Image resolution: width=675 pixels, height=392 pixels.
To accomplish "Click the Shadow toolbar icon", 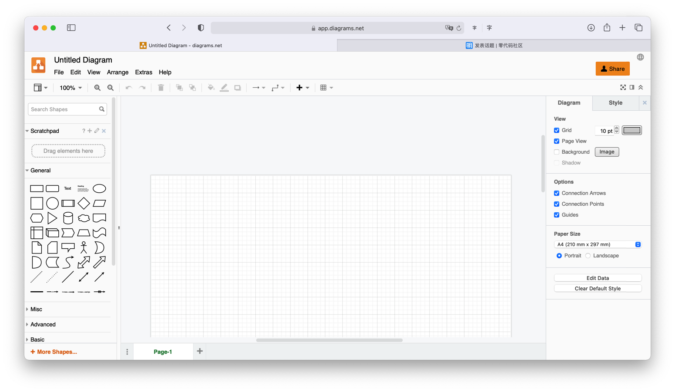I will coord(237,88).
